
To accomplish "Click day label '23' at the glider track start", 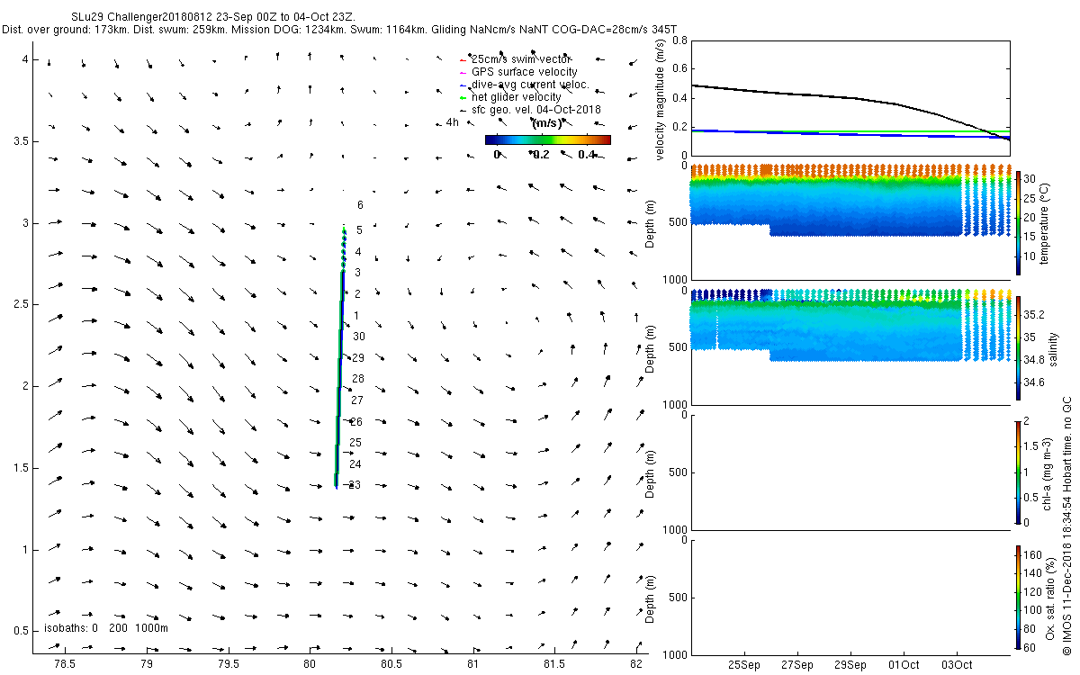I will pos(355,485).
